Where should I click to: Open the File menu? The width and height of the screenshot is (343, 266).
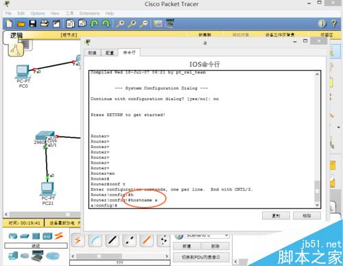point(8,13)
